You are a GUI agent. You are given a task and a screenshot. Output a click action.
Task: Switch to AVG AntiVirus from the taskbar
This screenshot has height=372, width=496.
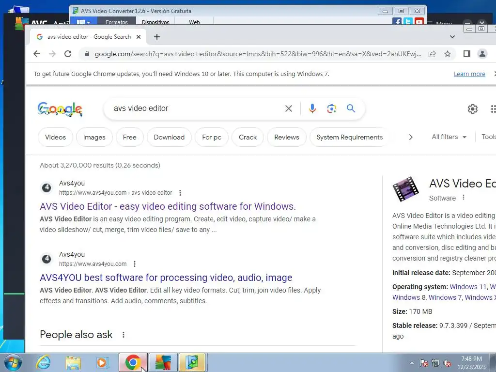coord(163,362)
